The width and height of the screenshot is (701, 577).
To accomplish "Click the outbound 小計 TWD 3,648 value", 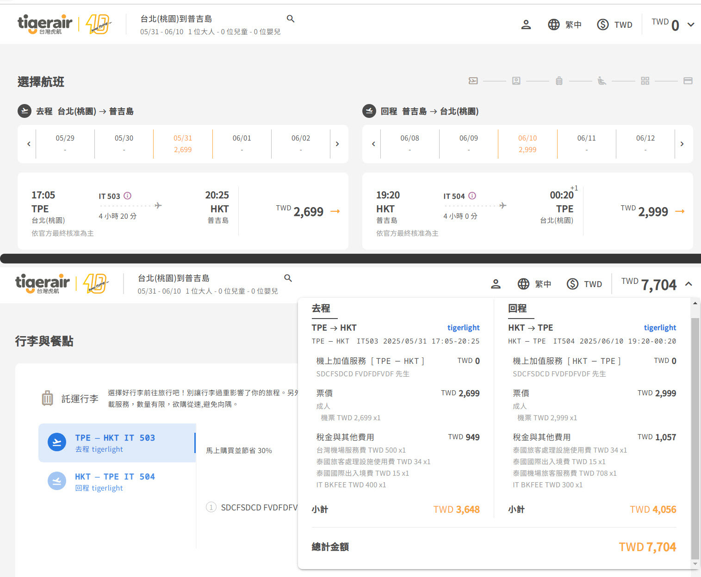I will pyautogui.click(x=456, y=509).
